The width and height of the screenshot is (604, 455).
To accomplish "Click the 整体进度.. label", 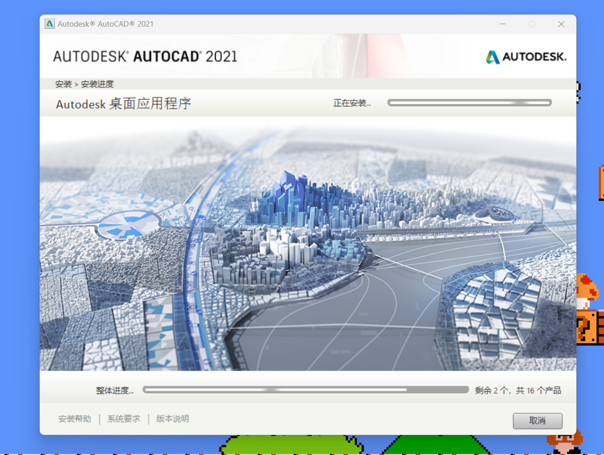I will (115, 390).
